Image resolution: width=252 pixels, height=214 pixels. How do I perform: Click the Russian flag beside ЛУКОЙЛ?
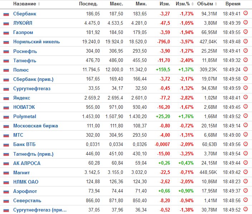tap(6, 24)
